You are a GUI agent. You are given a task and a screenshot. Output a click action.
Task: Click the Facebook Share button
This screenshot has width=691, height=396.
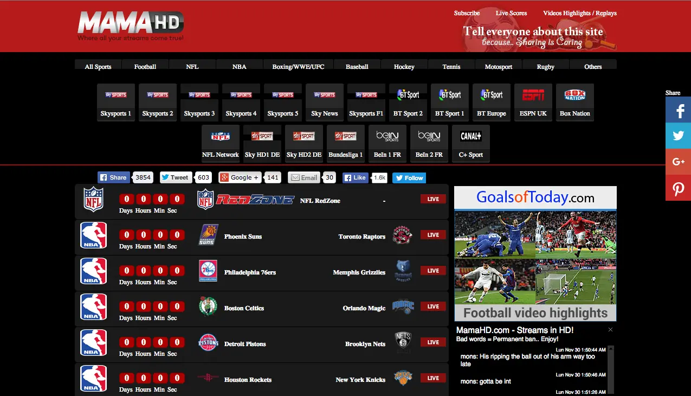114,177
